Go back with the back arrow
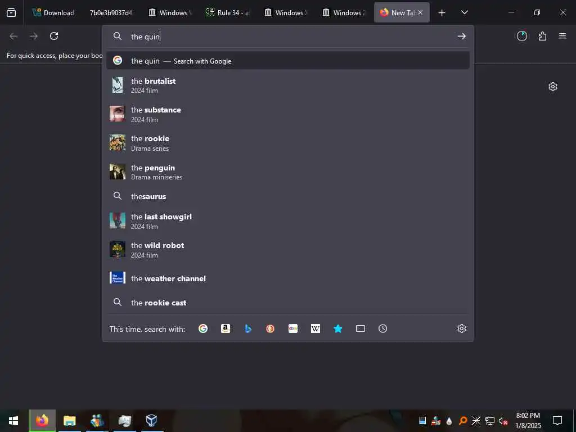Viewport: 576px width, 432px height. 13,36
